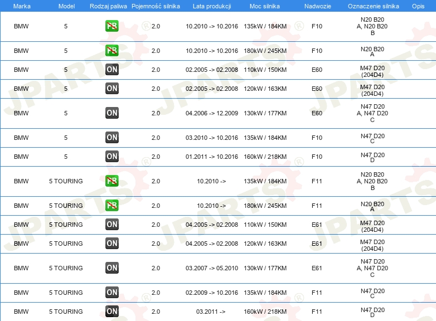This screenshot has width=436, height=321.
Task: Select the 160kW / 218KM cell in the F10 row
Action: pos(265,157)
